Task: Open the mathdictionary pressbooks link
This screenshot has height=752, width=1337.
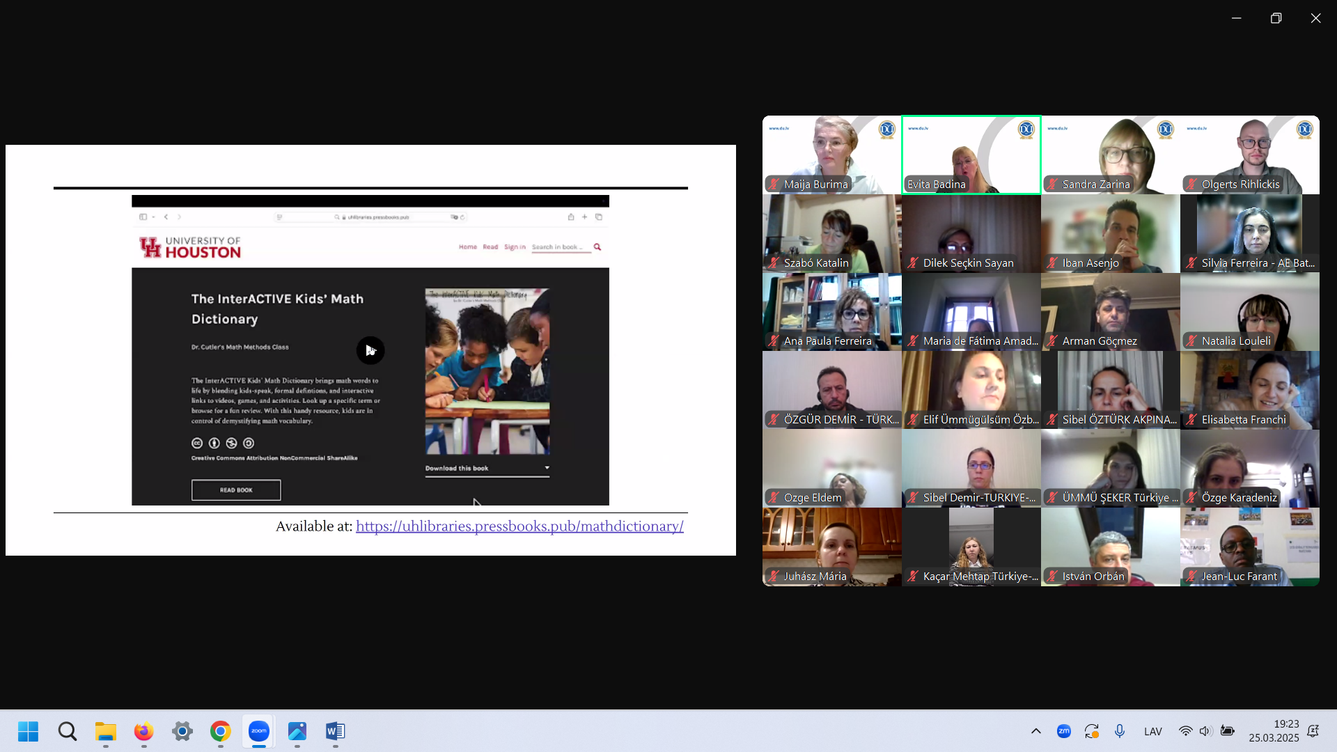Action: coord(519,526)
